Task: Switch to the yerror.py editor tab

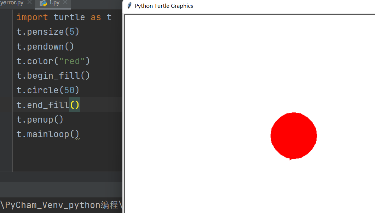Action: pos(11,2)
